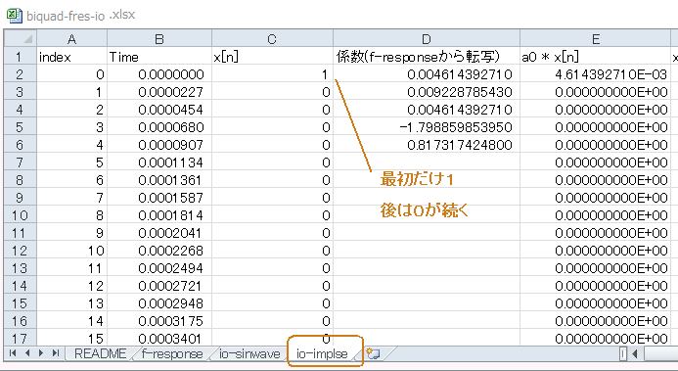Click the biquad-fres-io .xlsx file name
This screenshot has width=678, height=371.
(81, 16)
